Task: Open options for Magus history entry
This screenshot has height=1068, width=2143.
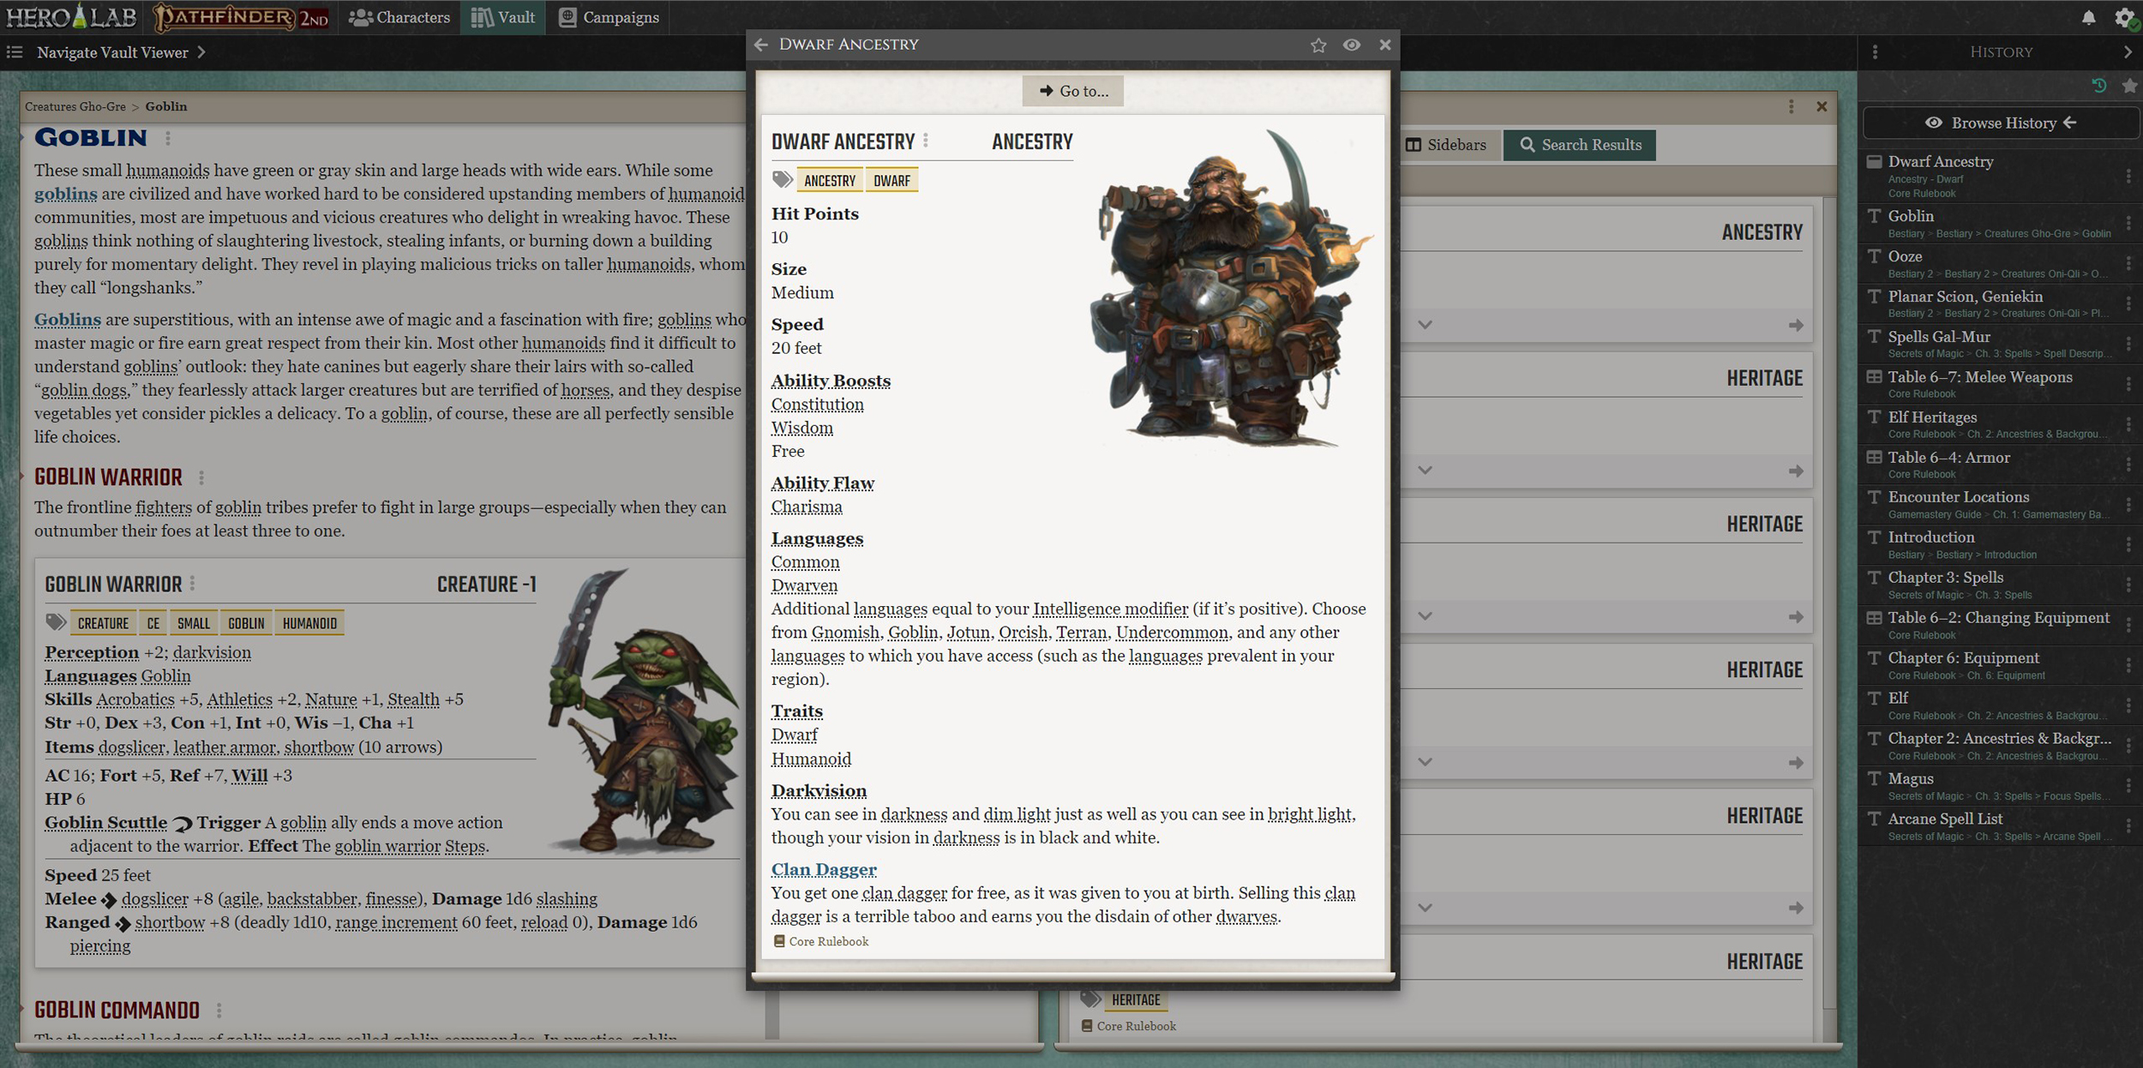Action: coord(2128,786)
